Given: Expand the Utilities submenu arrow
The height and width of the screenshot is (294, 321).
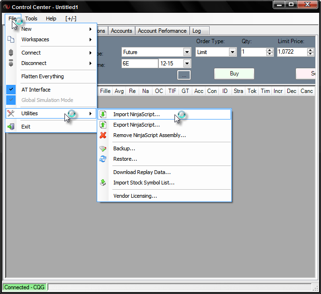Looking at the screenshot, I should (90, 113).
